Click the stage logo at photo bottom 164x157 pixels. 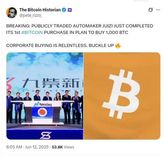45,135
